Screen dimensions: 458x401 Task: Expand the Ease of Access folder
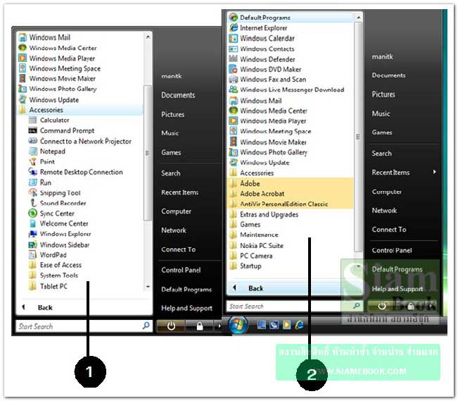pos(55,265)
